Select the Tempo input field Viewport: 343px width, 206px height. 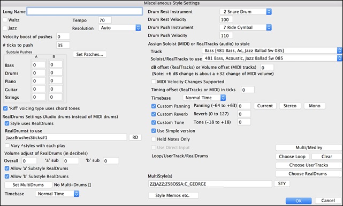pyautogui.click(x=105, y=20)
